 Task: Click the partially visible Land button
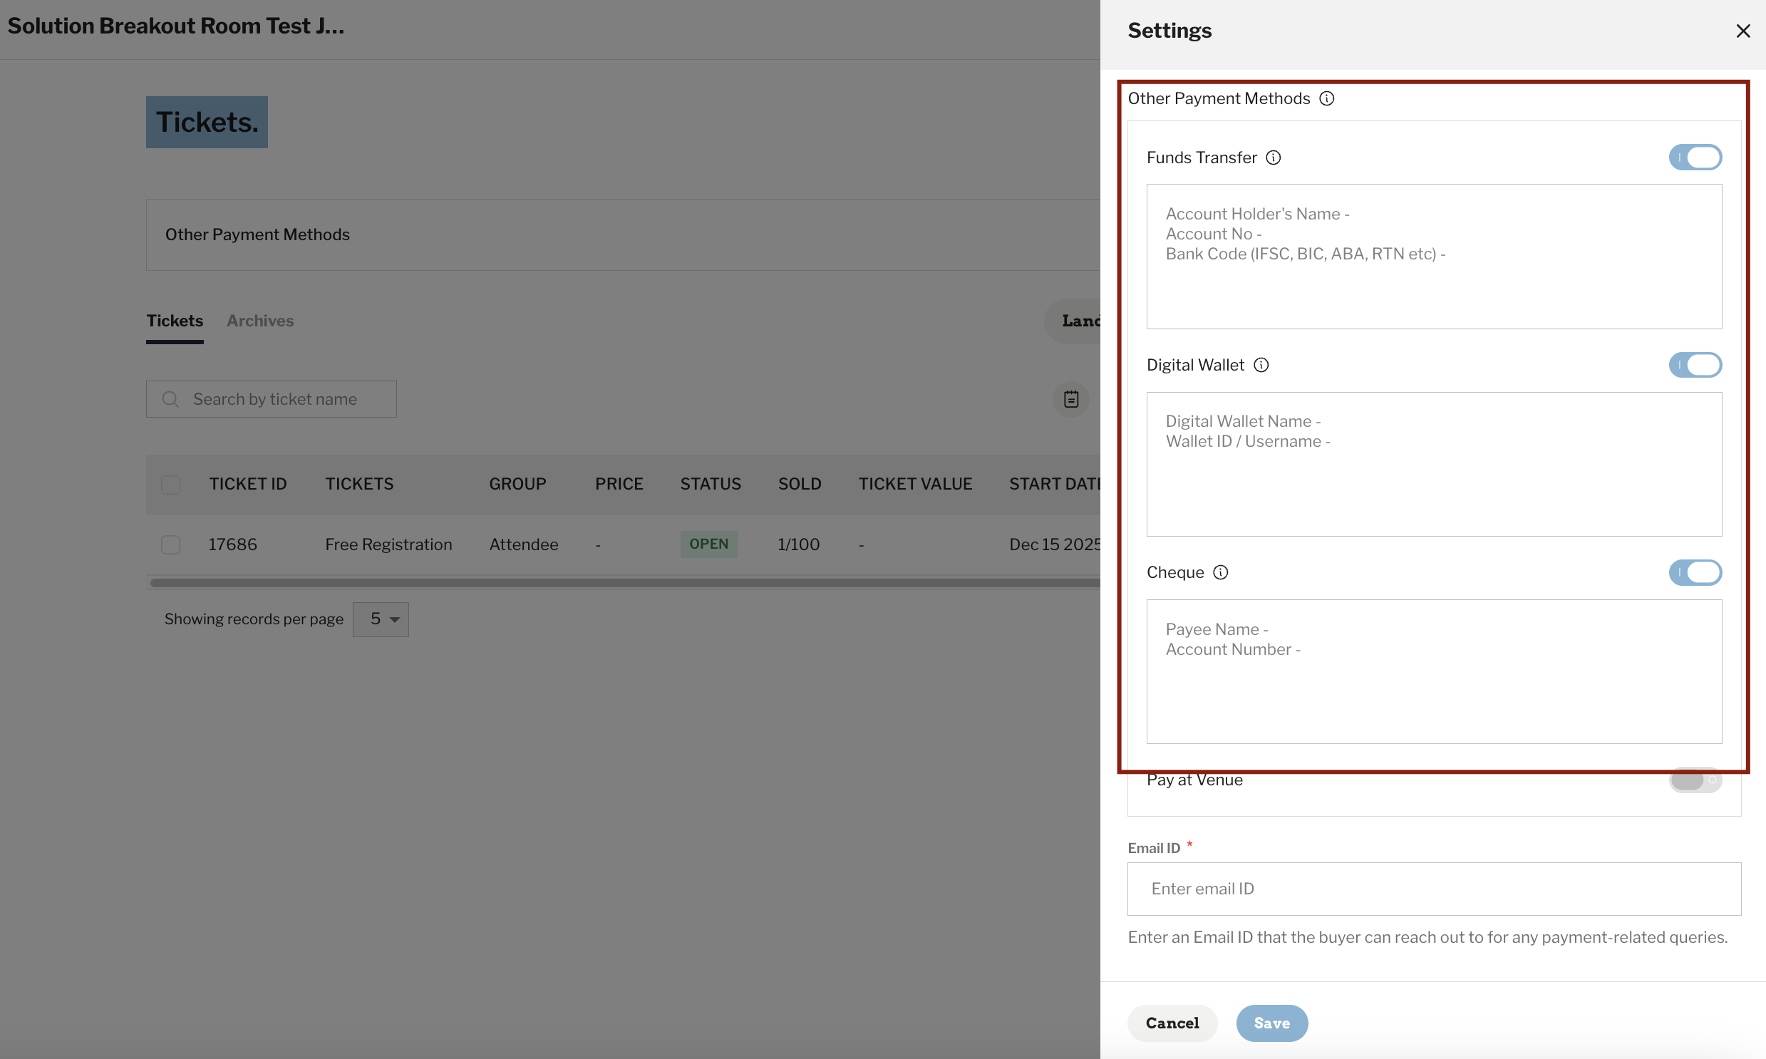coord(1073,321)
